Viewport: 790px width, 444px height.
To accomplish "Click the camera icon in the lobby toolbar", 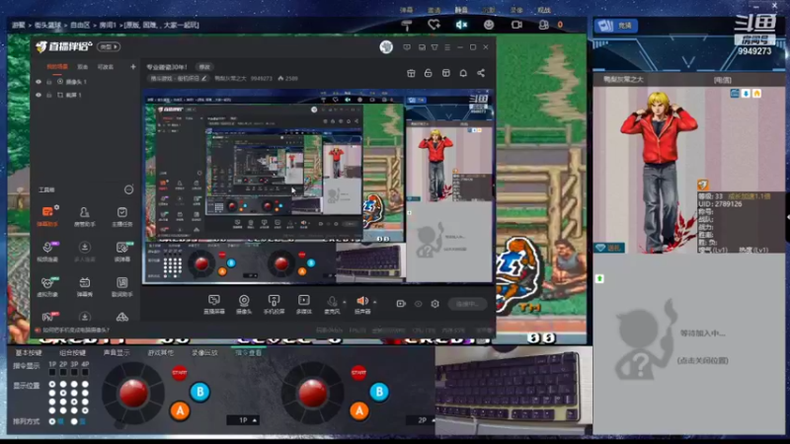I will click(516, 25).
